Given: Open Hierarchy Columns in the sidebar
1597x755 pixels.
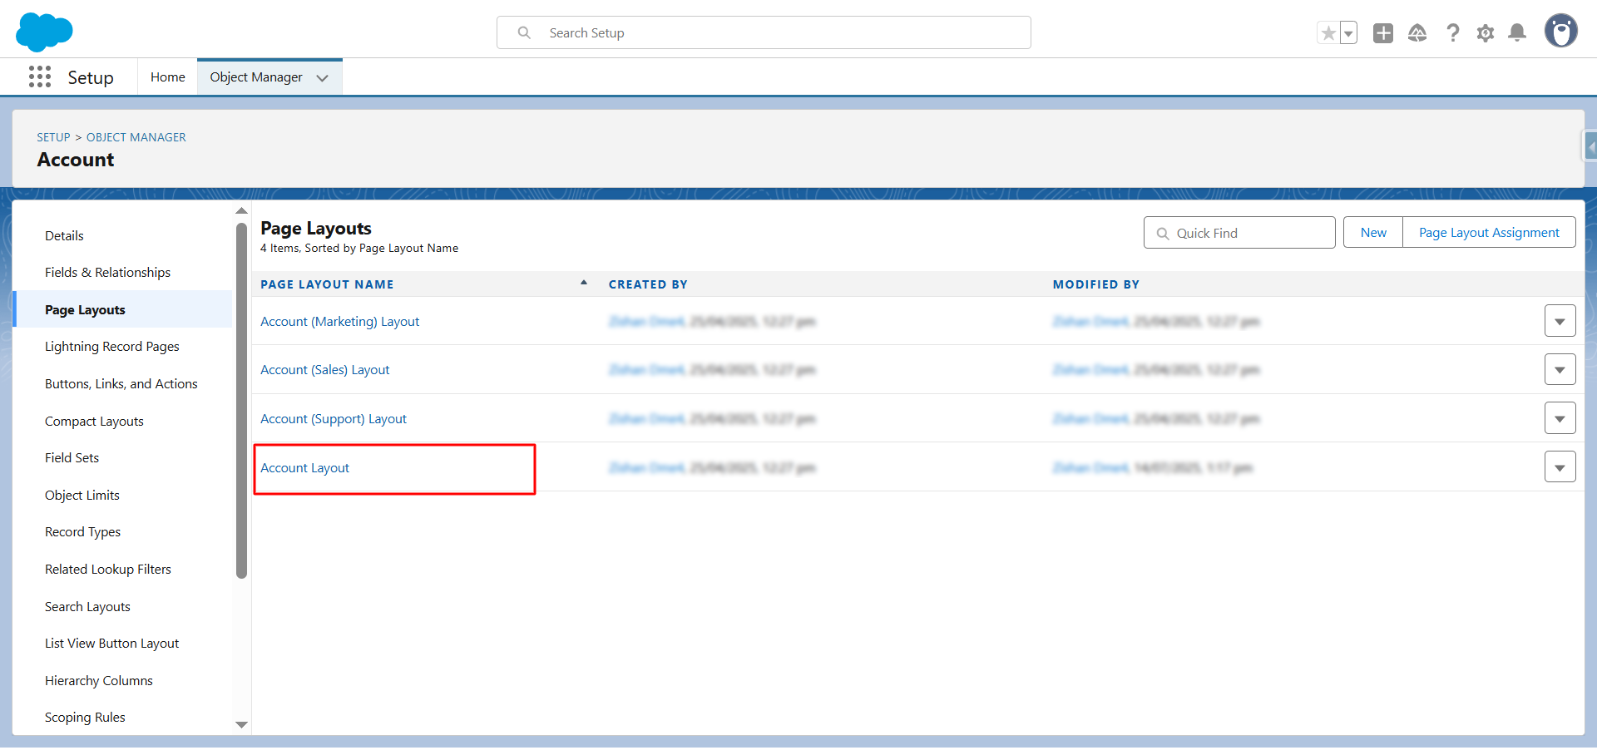Looking at the screenshot, I should click(99, 680).
